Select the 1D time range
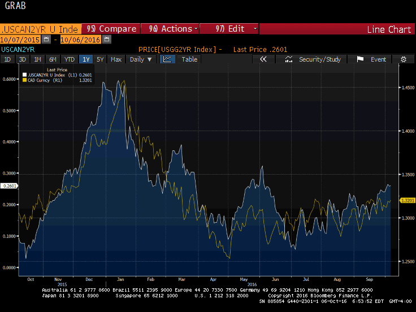 (7, 59)
